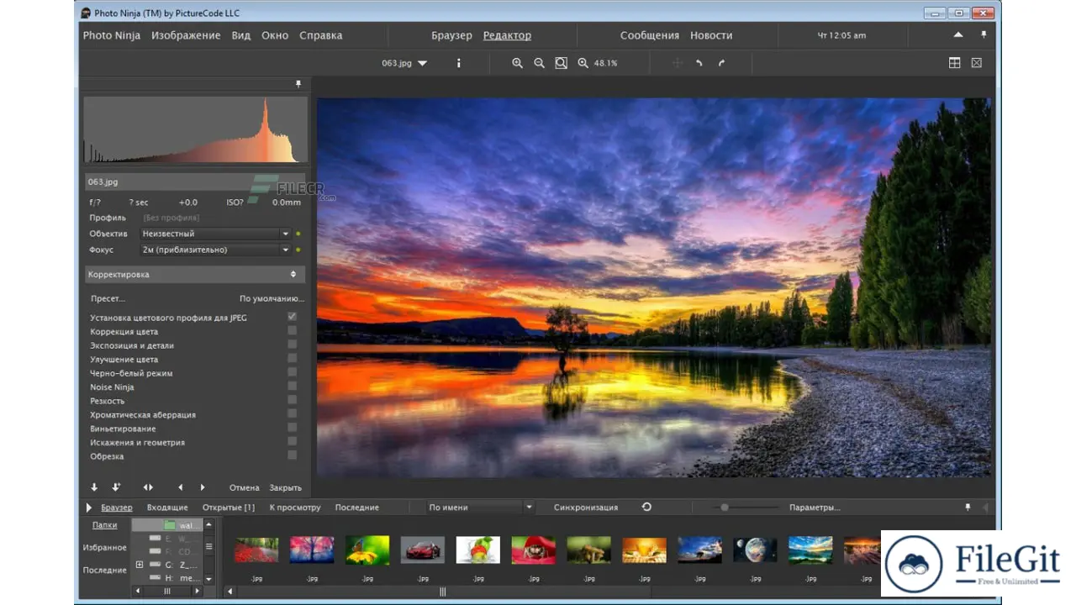Click the browser play triangle icon
1076x605 pixels.
coord(89,508)
